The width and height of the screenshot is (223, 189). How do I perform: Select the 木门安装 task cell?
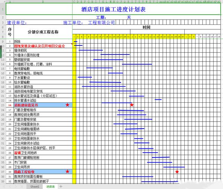click(x=43, y=162)
